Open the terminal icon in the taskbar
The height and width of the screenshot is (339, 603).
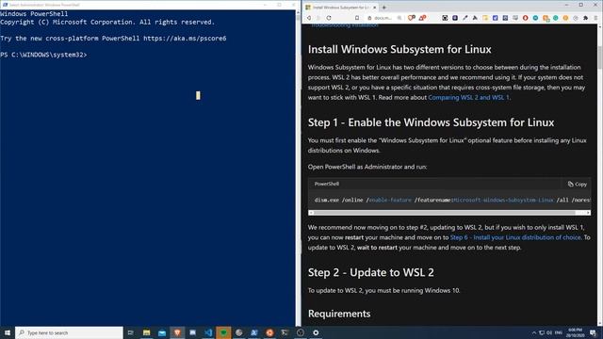[285, 332]
